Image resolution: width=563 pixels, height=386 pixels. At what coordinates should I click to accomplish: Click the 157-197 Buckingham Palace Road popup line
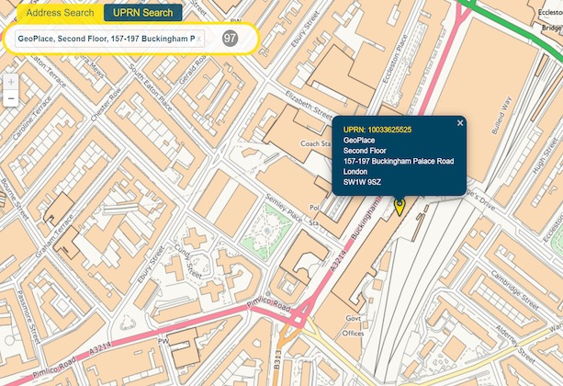pos(399,161)
